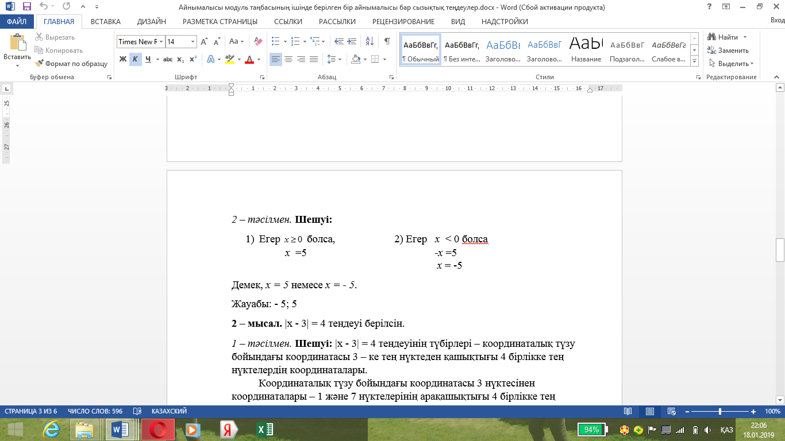Show or hide paragraph marks
The height and width of the screenshot is (441, 785).
pyautogui.click(x=387, y=42)
